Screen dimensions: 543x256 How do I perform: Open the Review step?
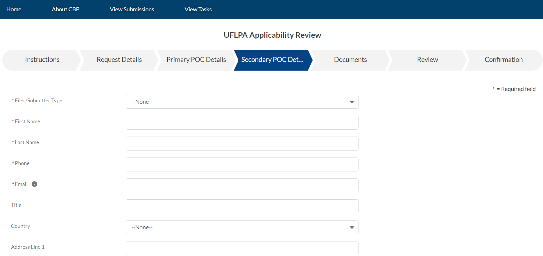pyautogui.click(x=427, y=60)
